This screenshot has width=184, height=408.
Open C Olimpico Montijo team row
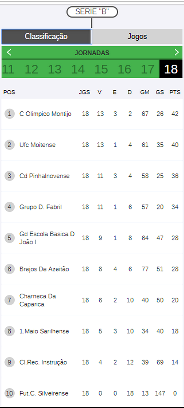pos(92,114)
